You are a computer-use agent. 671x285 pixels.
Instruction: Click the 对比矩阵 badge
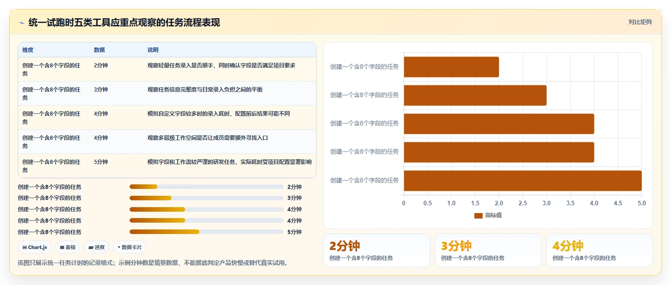point(640,22)
